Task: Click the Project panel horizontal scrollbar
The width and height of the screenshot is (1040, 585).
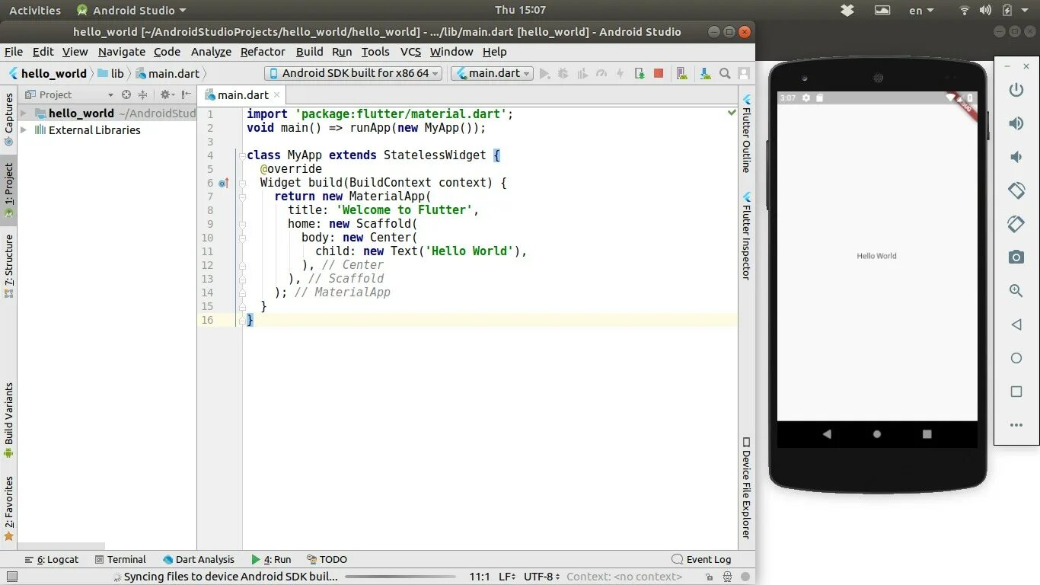Action: [61, 546]
